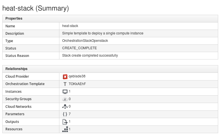
Task: Click the Cloud Networks row label
Action: [18, 107]
